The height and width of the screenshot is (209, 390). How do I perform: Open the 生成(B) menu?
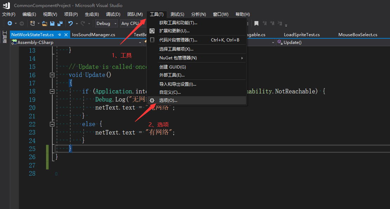point(92,14)
